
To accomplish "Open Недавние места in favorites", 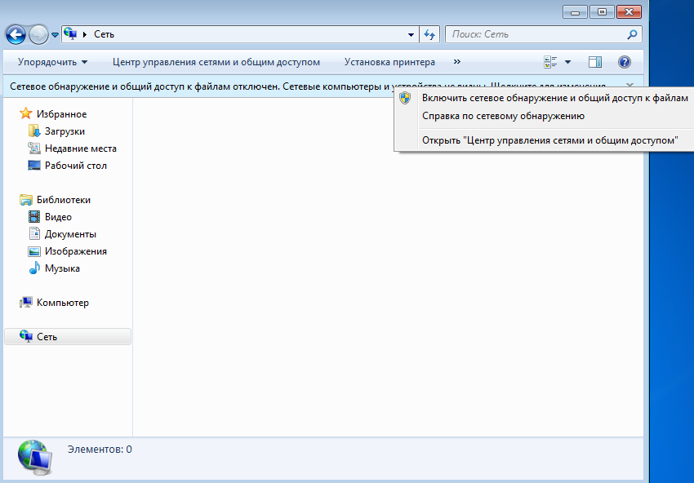I will pos(81,148).
